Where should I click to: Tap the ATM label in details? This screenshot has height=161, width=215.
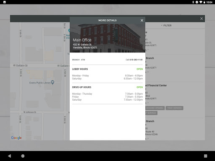[83, 60]
